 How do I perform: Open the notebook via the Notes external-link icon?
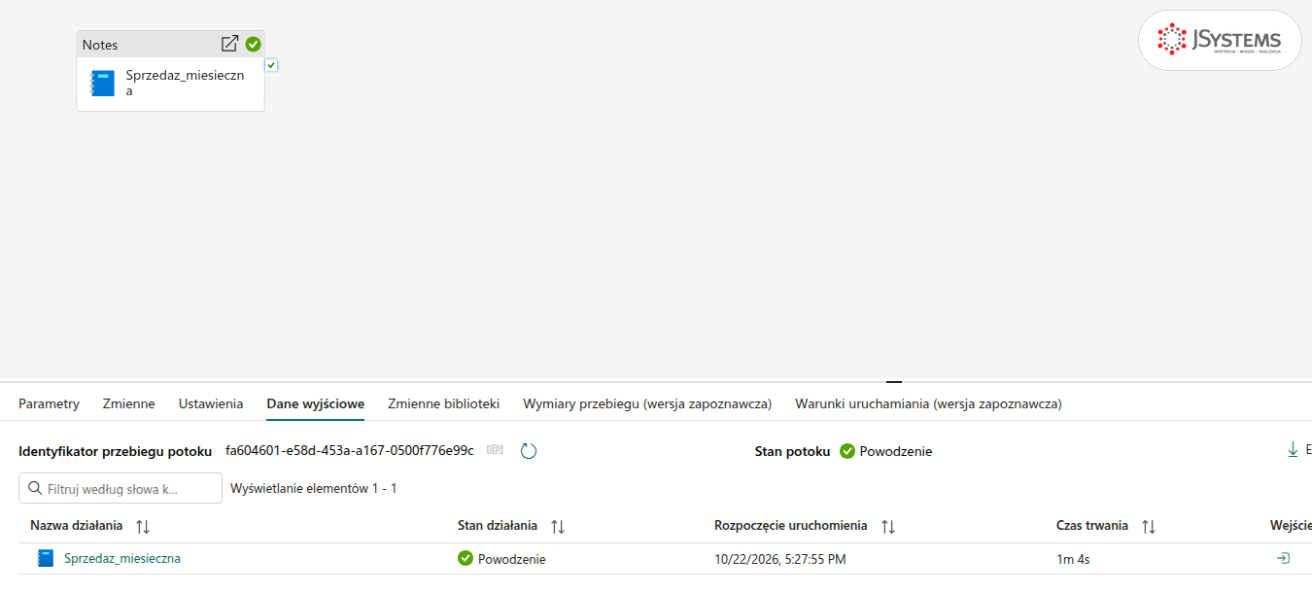pos(229,44)
